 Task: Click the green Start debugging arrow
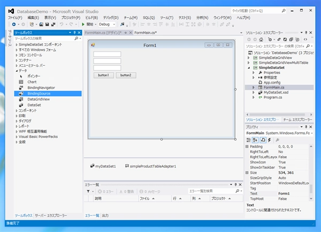83,25
